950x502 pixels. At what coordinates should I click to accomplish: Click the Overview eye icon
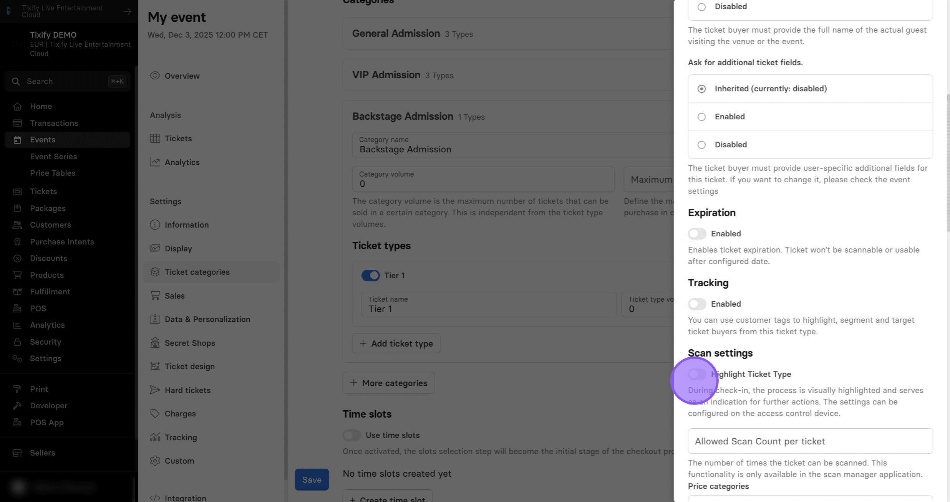155,76
